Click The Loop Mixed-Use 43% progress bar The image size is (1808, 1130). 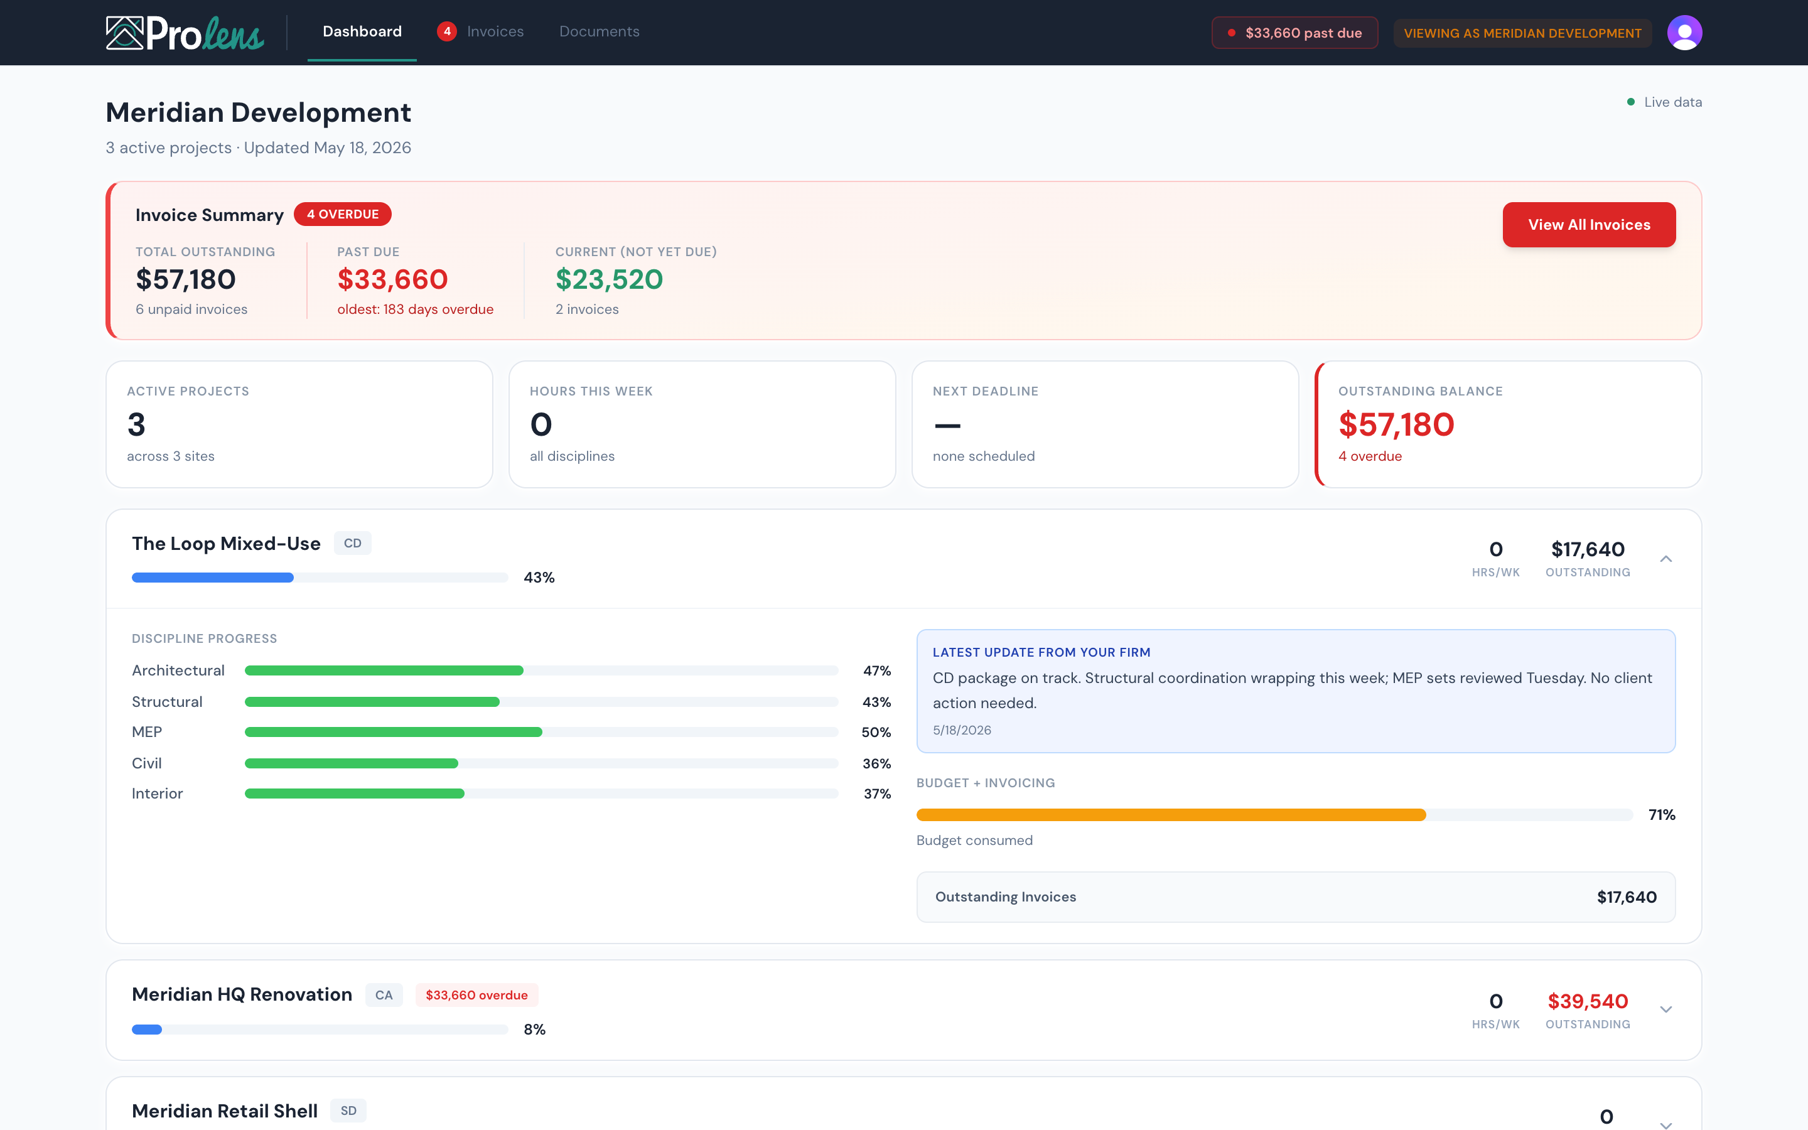pos(320,578)
